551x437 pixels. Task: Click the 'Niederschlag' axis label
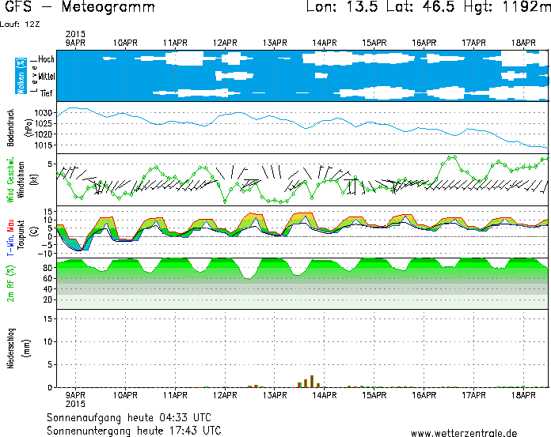click(11, 348)
